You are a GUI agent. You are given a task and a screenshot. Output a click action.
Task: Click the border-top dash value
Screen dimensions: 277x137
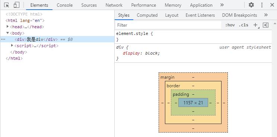pyautogui.click(x=193, y=86)
